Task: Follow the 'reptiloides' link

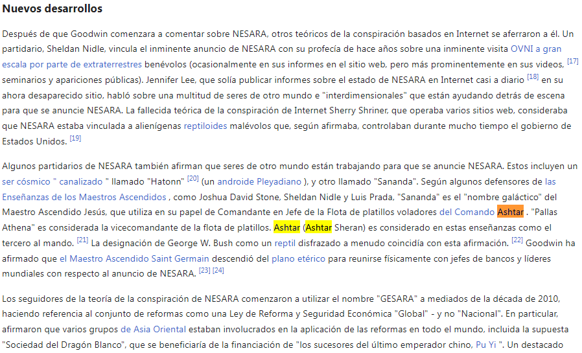Action: 205,126
